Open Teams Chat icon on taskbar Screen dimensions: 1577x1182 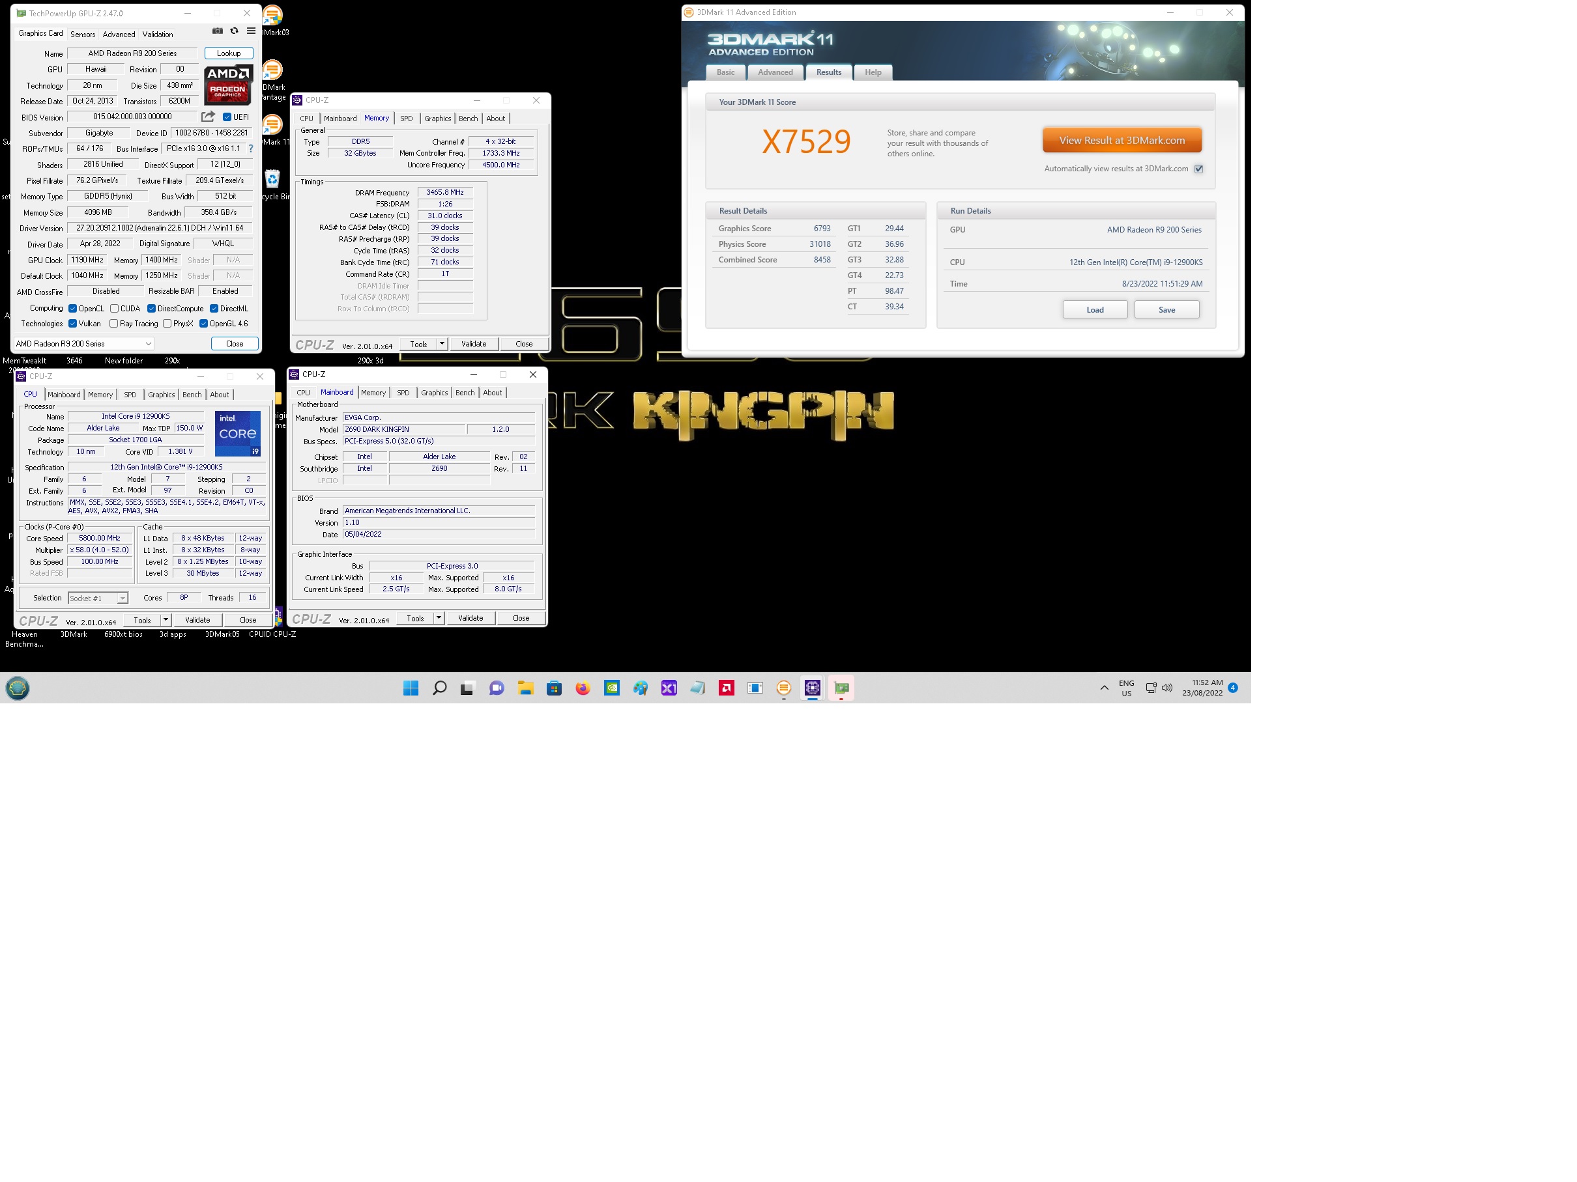pyautogui.click(x=497, y=688)
